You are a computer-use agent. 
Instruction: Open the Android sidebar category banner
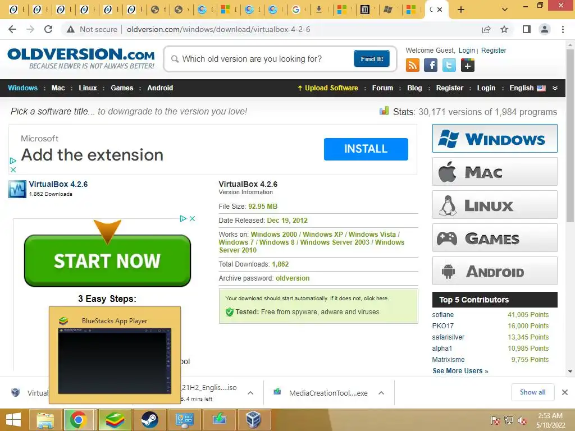point(495,271)
